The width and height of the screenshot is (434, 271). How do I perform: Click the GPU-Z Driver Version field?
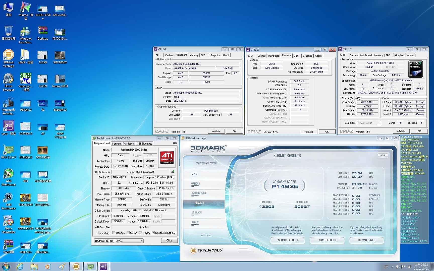[143, 211]
